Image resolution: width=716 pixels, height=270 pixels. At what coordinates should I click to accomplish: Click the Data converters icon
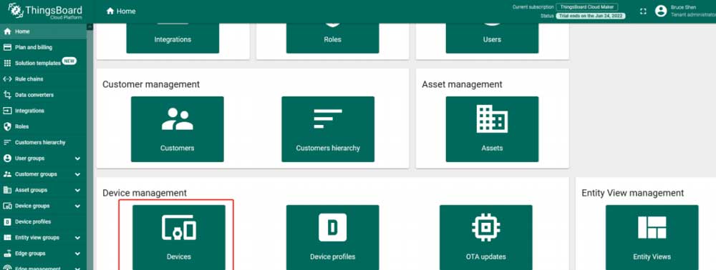click(7, 95)
